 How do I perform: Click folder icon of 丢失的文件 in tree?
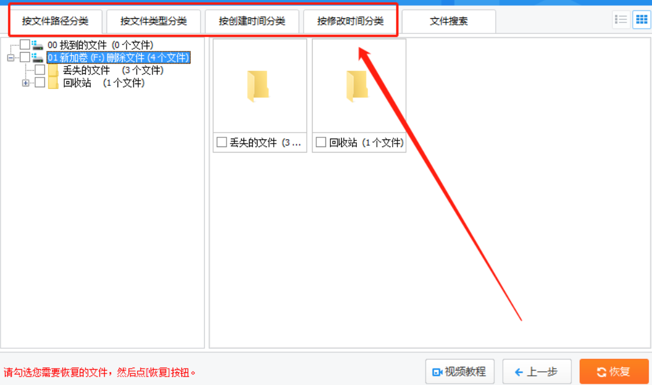click(x=53, y=70)
